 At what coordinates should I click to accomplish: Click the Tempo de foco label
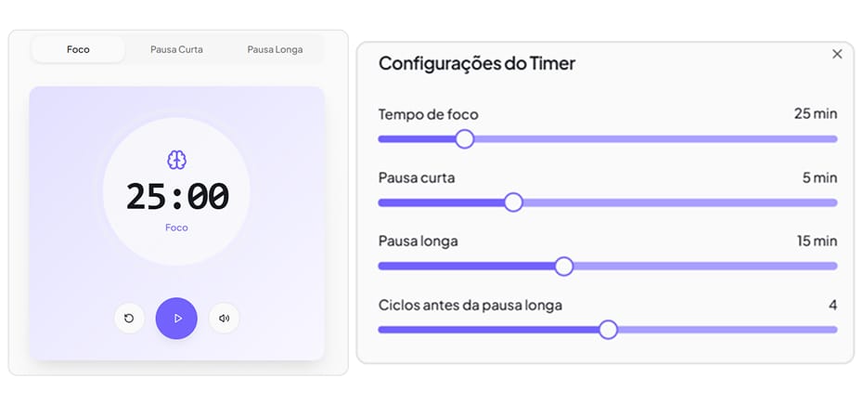tap(429, 114)
